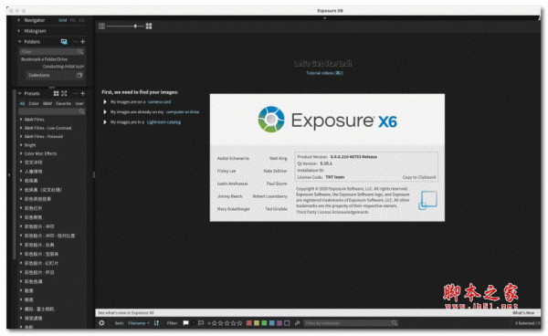Viewport: 548px width, 336px height.
Task: Collapse the Folders panel
Action: (19, 42)
